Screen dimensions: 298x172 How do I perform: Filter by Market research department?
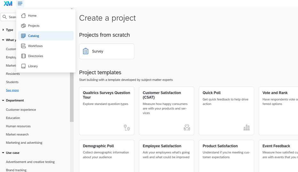point(17,134)
